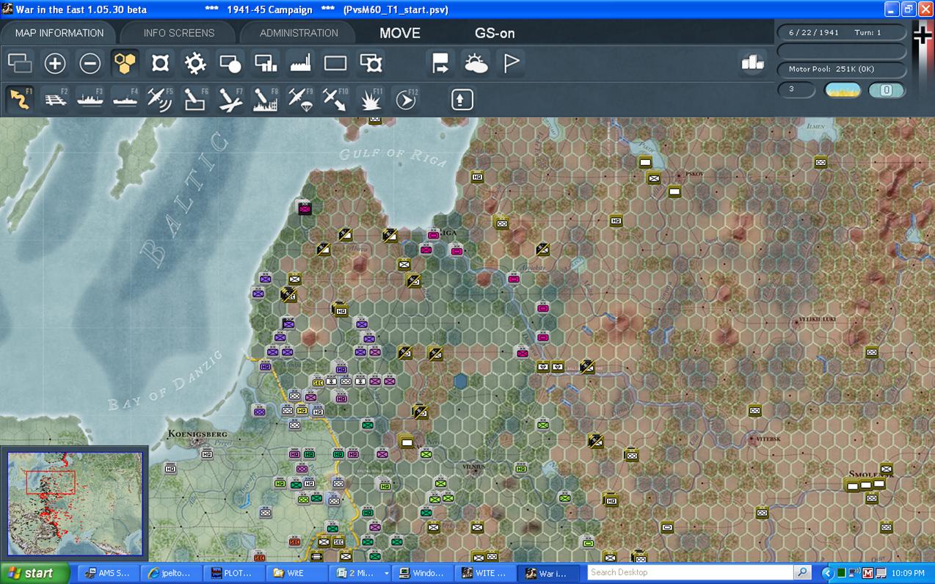
Task: Click the F7 bomb airfield icon
Action: (x=230, y=99)
